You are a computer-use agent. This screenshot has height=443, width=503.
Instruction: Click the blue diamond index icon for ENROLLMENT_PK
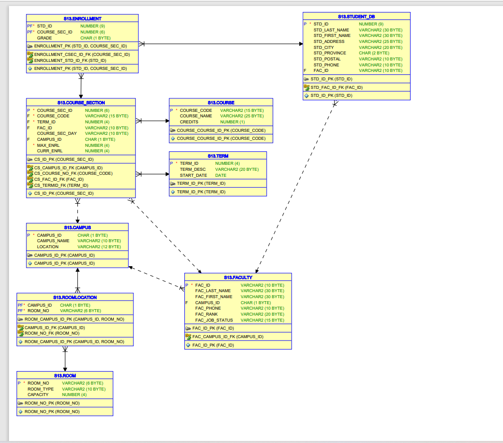30,68
